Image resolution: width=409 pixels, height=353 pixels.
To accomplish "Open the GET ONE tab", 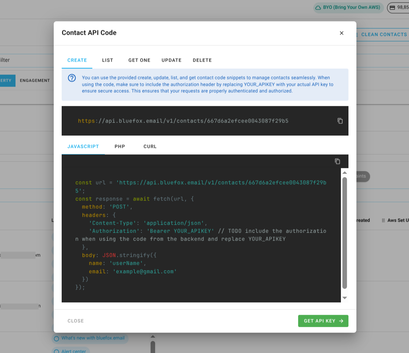I will [139, 60].
